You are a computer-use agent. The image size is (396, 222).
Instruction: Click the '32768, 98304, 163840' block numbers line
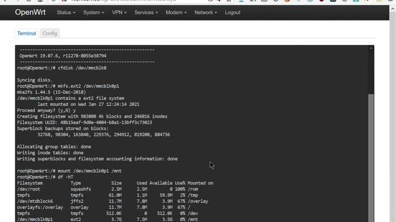pyautogui.click(x=104, y=134)
